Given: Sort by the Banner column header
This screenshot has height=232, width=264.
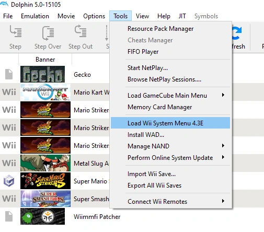Looking at the screenshot, I should pos(45,60).
